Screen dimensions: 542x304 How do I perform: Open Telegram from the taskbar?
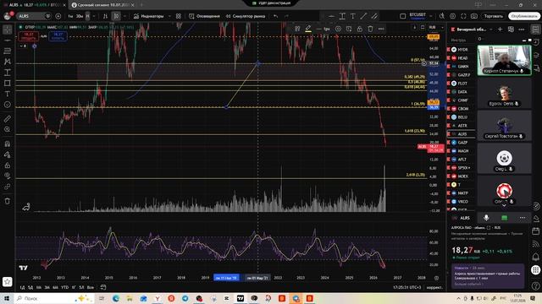(185, 298)
